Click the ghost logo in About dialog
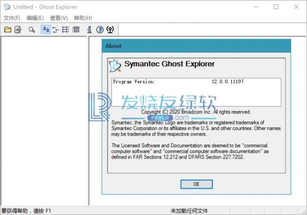 [x=115, y=66]
